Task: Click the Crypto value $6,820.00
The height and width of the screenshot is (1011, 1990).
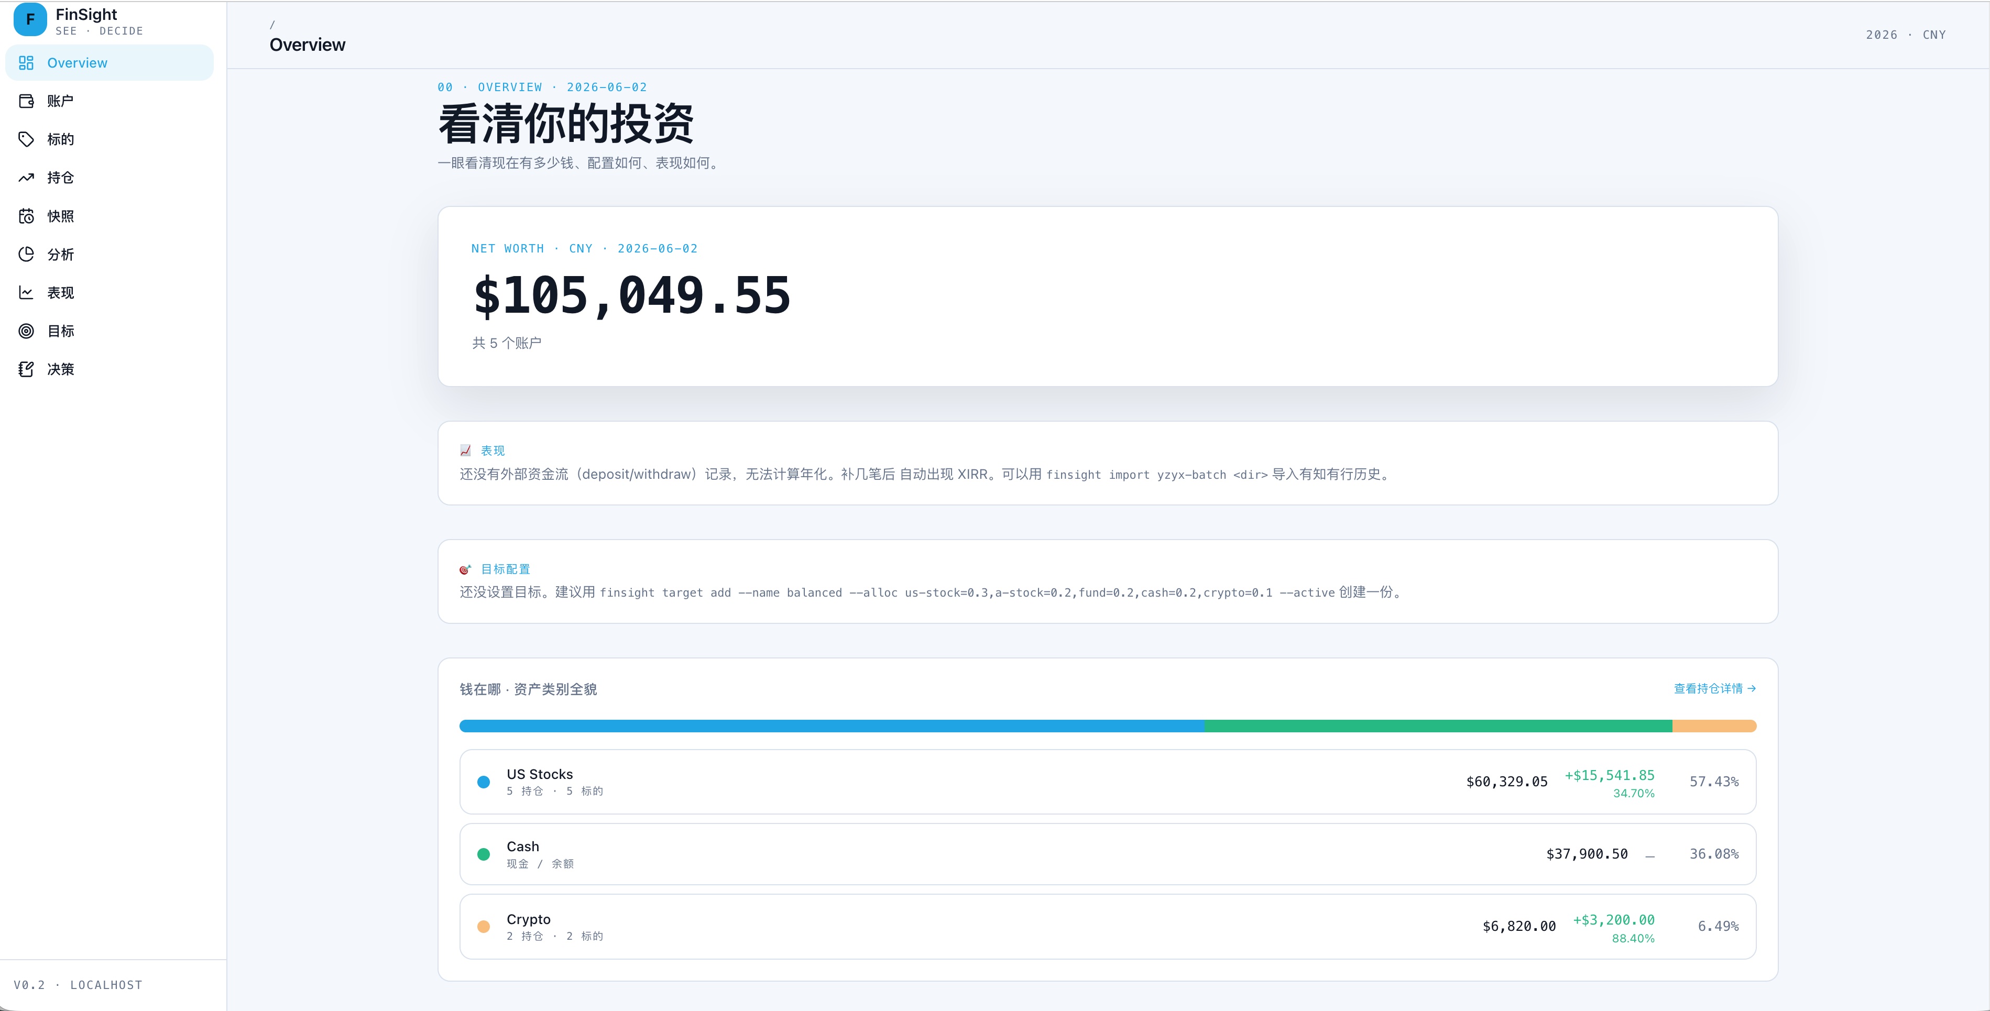Action: tap(1519, 927)
